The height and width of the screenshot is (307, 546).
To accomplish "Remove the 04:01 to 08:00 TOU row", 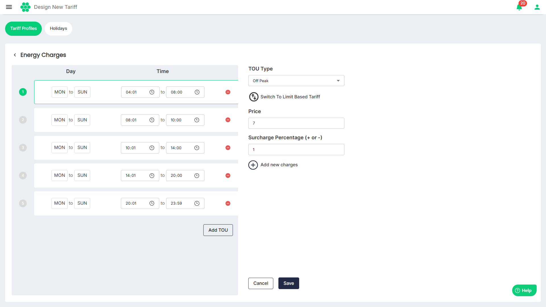I will click(228, 92).
